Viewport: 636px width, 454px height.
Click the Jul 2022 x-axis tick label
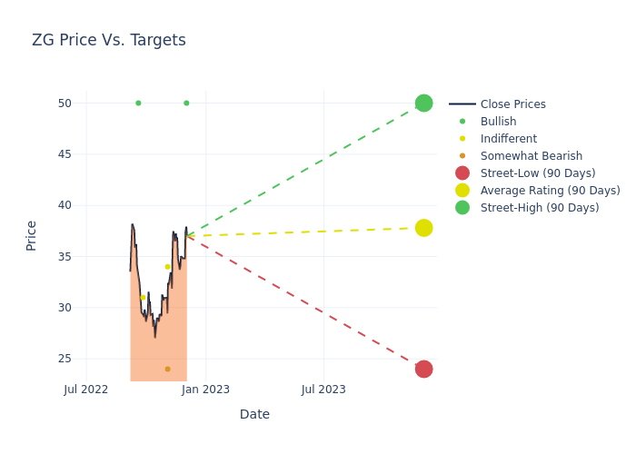pyautogui.click(x=86, y=390)
